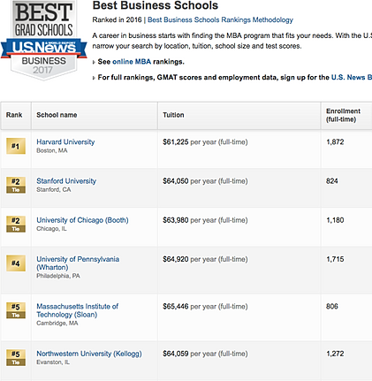Open the U.S. News sign-up link
Image resolution: width=372 pixels, height=381 pixels.
point(352,77)
